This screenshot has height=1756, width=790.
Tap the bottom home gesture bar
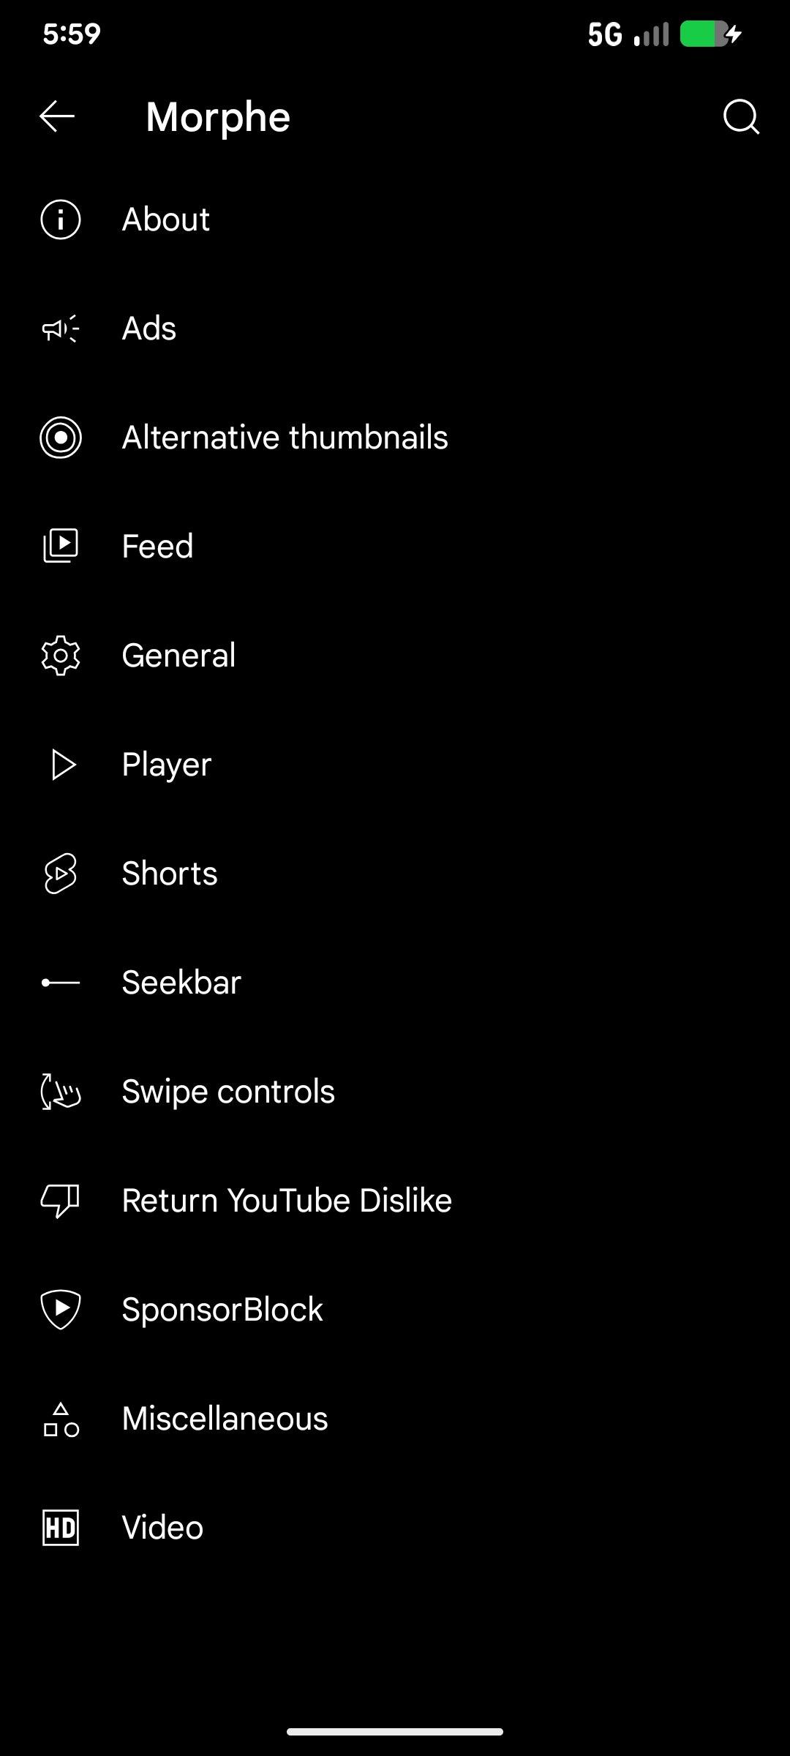pyautogui.click(x=395, y=1732)
